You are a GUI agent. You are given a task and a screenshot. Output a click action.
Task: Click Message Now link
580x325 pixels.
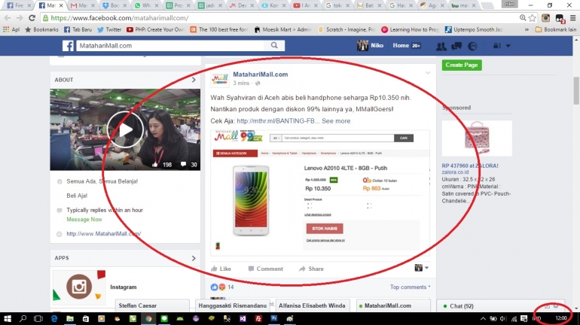pyautogui.click(x=84, y=220)
